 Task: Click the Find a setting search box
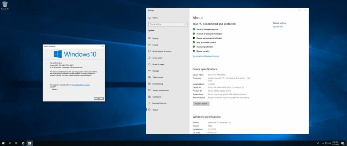click(168, 24)
